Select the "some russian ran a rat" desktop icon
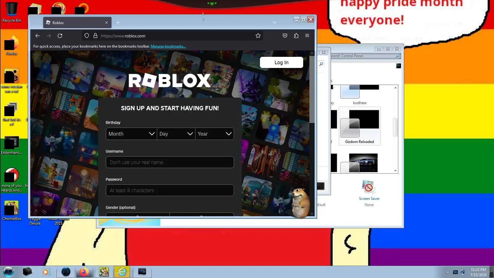This screenshot has width=494, height=278. pos(12,81)
